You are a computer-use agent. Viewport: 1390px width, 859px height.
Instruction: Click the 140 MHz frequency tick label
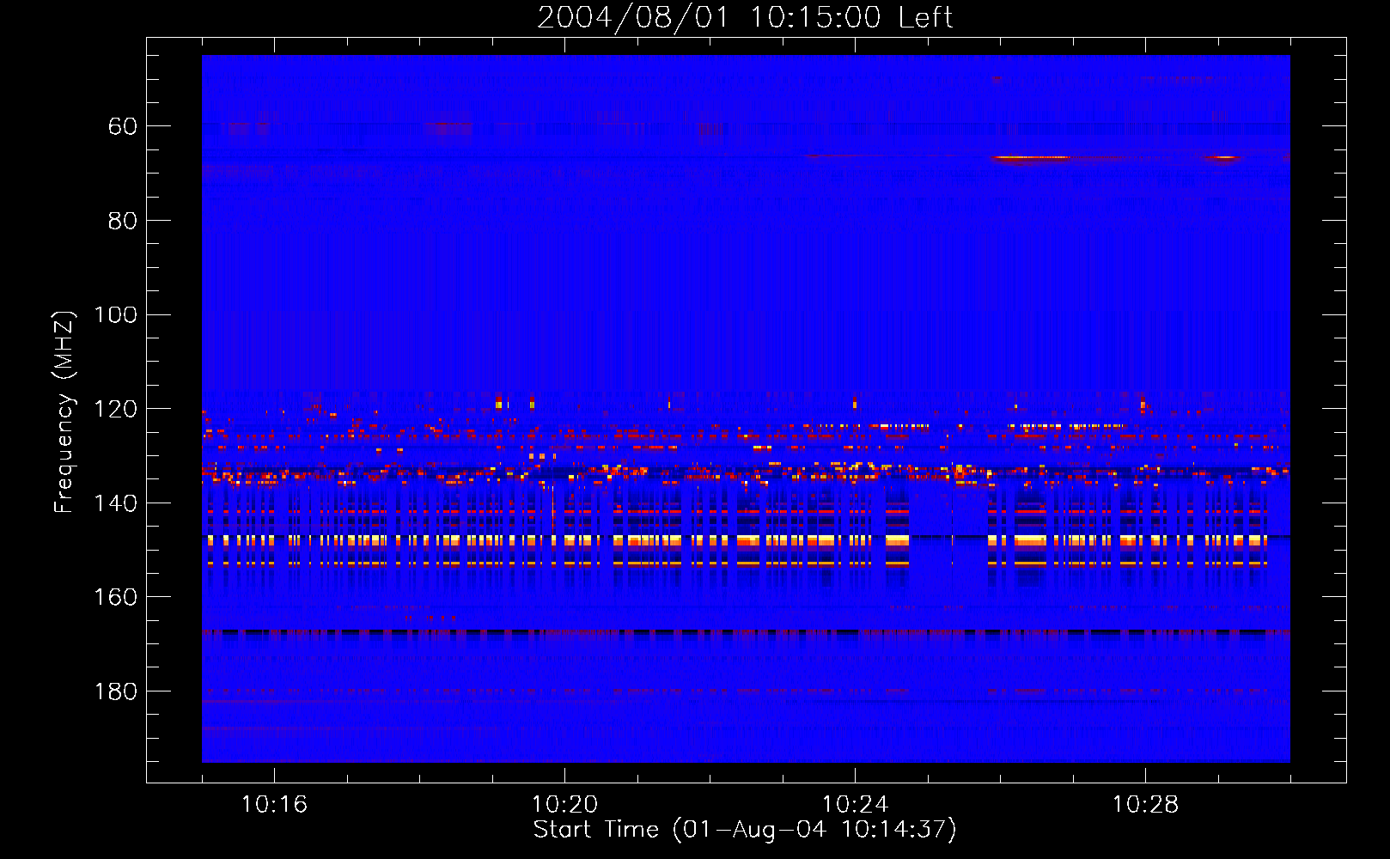point(115,503)
